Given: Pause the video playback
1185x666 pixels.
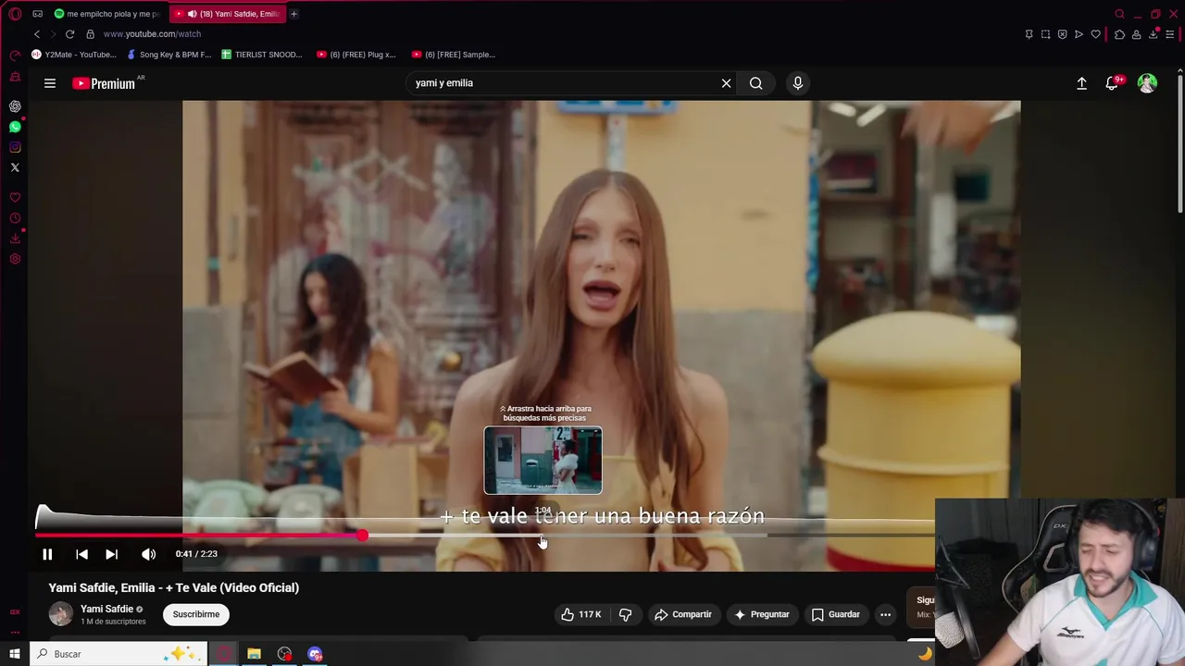Looking at the screenshot, I should pyautogui.click(x=47, y=554).
